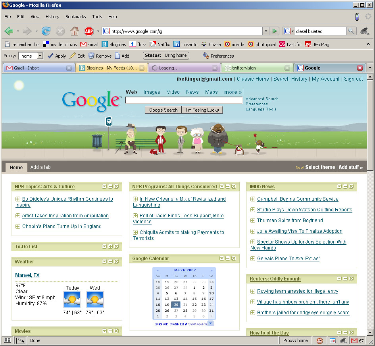Click the I'm Feeling Lucky button

point(202,110)
